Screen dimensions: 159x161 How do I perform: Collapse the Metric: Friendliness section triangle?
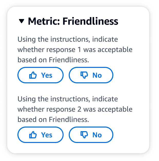click(22, 21)
